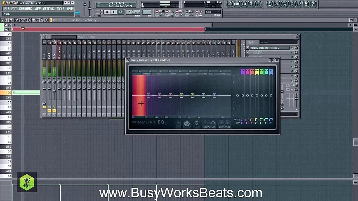This screenshot has height=201, width=358.
Task: Open the browser view icon
Action: (x=251, y=4)
